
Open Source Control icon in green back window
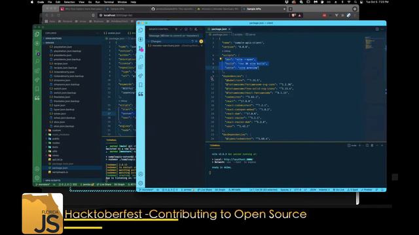tap(37, 52)
